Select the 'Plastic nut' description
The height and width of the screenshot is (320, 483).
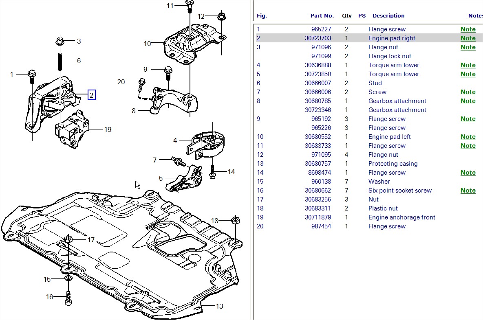pyautogui.click(x=383, y=208)
